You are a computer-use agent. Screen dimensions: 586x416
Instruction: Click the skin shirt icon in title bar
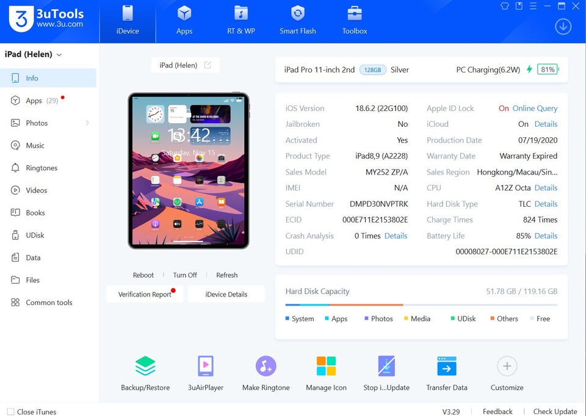[x=505, y=6]
